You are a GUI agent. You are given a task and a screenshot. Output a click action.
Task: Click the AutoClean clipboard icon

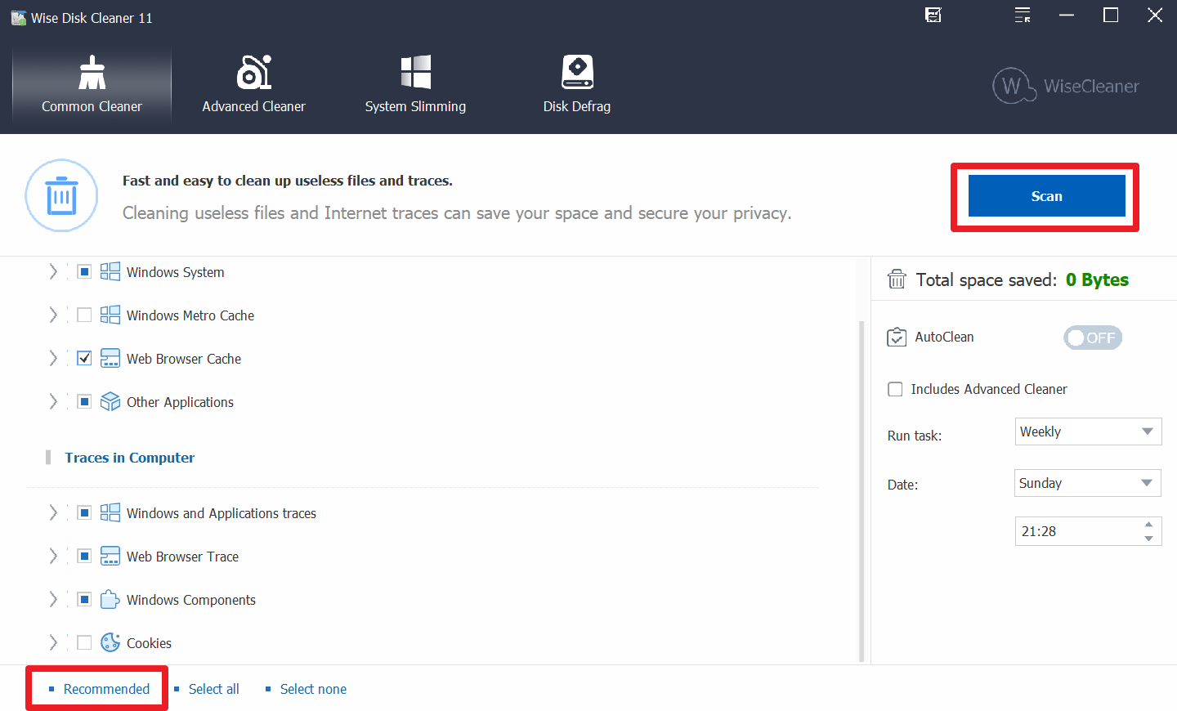click(897, 337)
